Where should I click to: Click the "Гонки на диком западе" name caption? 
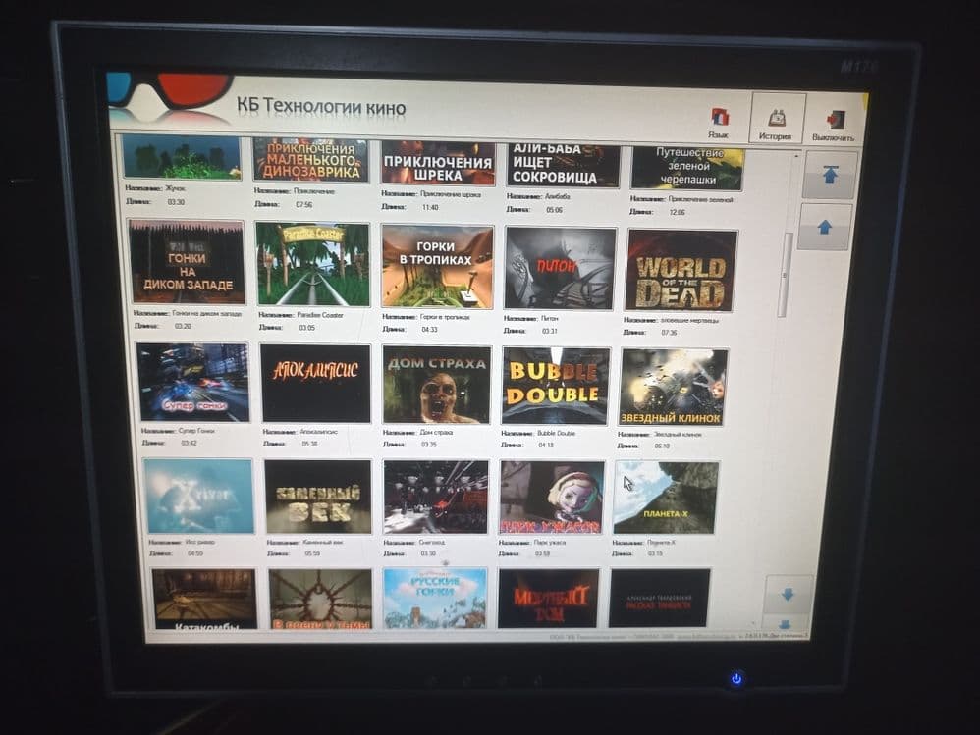pyautogui.click(x=206, y=313)
